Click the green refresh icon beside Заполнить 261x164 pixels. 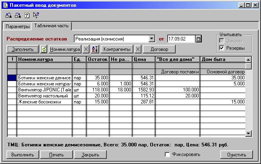coord(44,49)
